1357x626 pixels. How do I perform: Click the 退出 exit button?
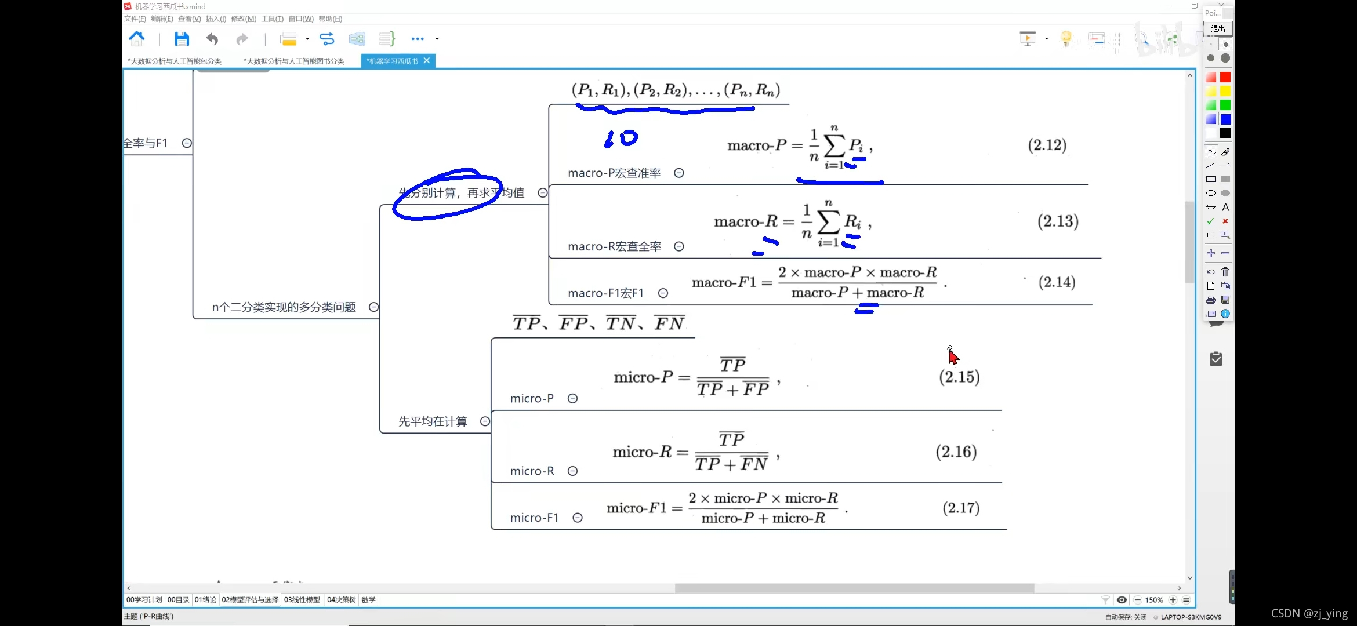click(x=1218, y=28)
